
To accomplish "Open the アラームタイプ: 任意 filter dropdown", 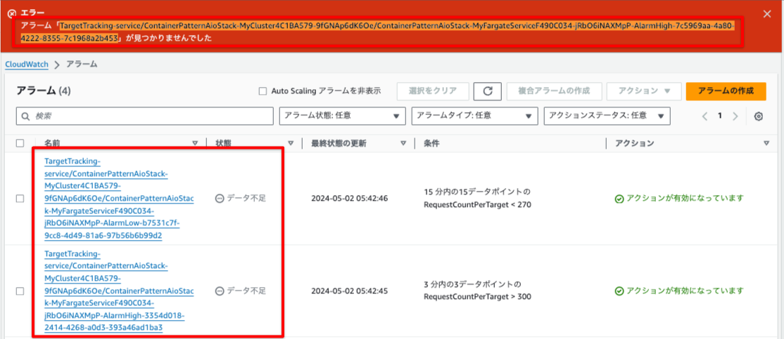I will pyautogui.click(x=474, y=116).
